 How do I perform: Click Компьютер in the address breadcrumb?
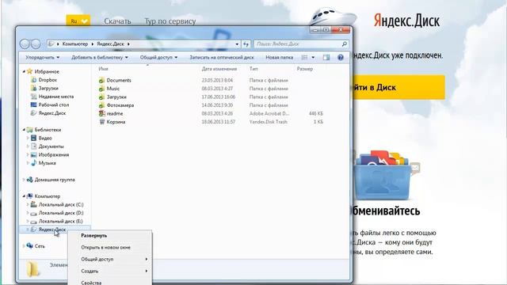point(75,44)
